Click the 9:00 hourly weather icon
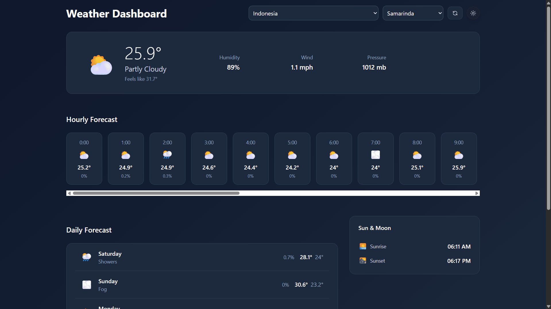 [459, 155]
